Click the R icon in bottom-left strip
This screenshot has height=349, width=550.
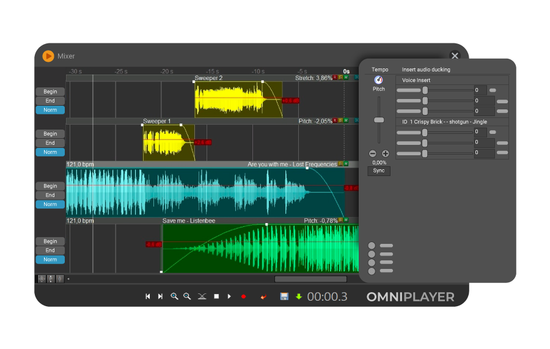click(42, 279)
